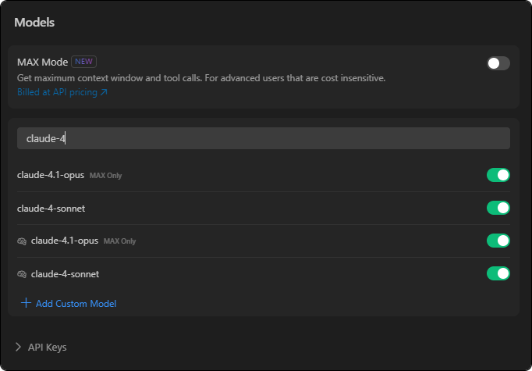Toggle off the brain-icon claude-4.1-opus model
The image size is (532, 371).
(498, 241)
